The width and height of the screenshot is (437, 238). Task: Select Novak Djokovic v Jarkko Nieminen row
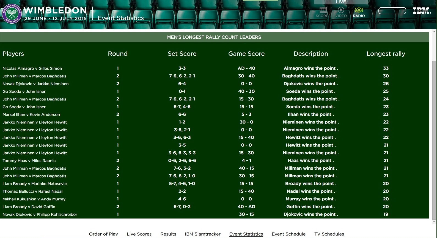click(215, 84)
